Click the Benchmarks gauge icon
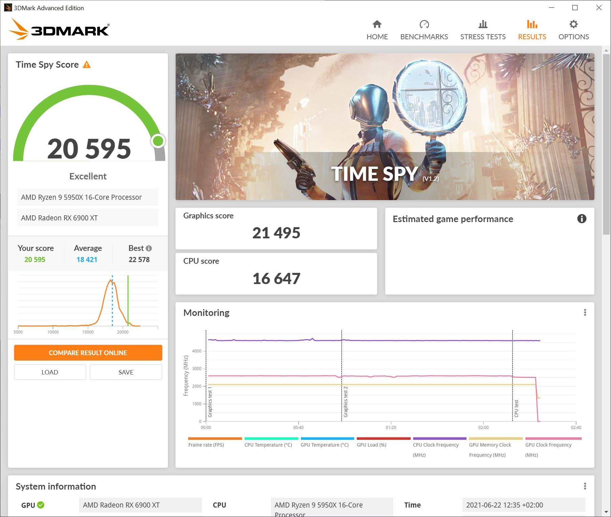The image size is (611, 517). click(x=424, y=24)
